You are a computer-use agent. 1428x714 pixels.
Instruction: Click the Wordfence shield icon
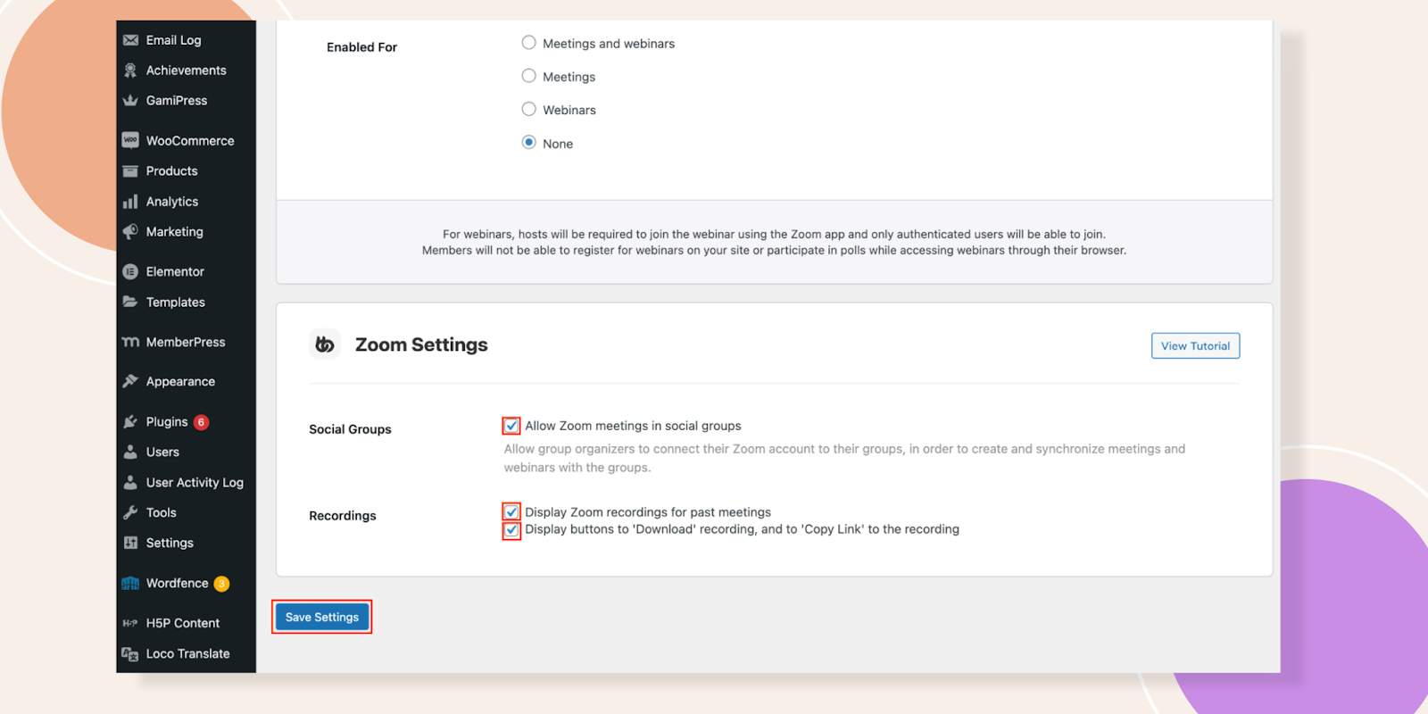tap(130, 583)
